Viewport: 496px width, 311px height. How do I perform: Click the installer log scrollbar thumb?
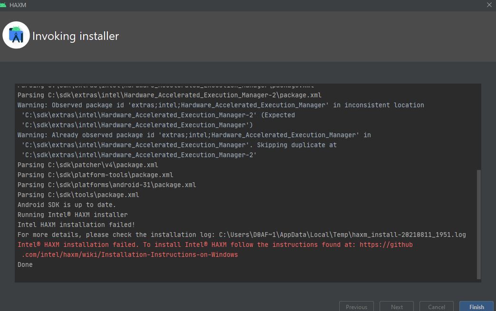[478, 224]
